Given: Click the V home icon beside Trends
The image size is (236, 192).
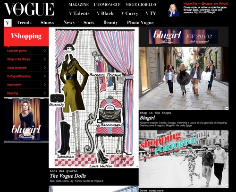Looking at the screenshot, I should pos(8,23).
